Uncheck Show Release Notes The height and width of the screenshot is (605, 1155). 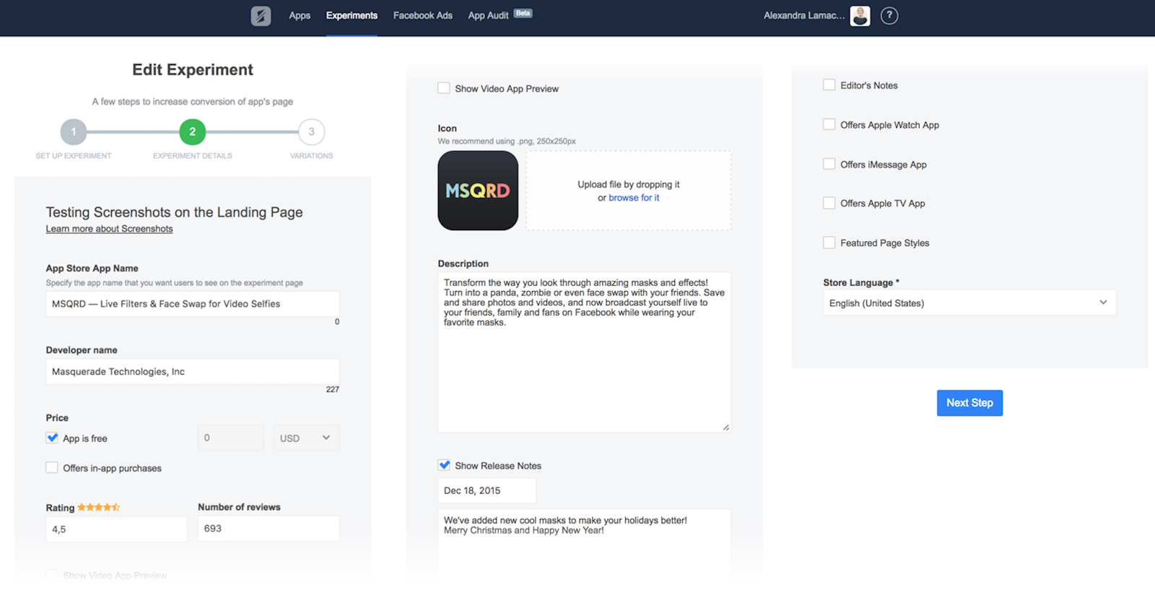444,466
